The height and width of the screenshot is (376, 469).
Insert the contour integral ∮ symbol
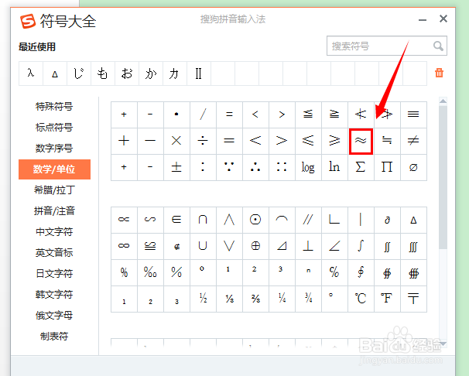pos(361,272)
